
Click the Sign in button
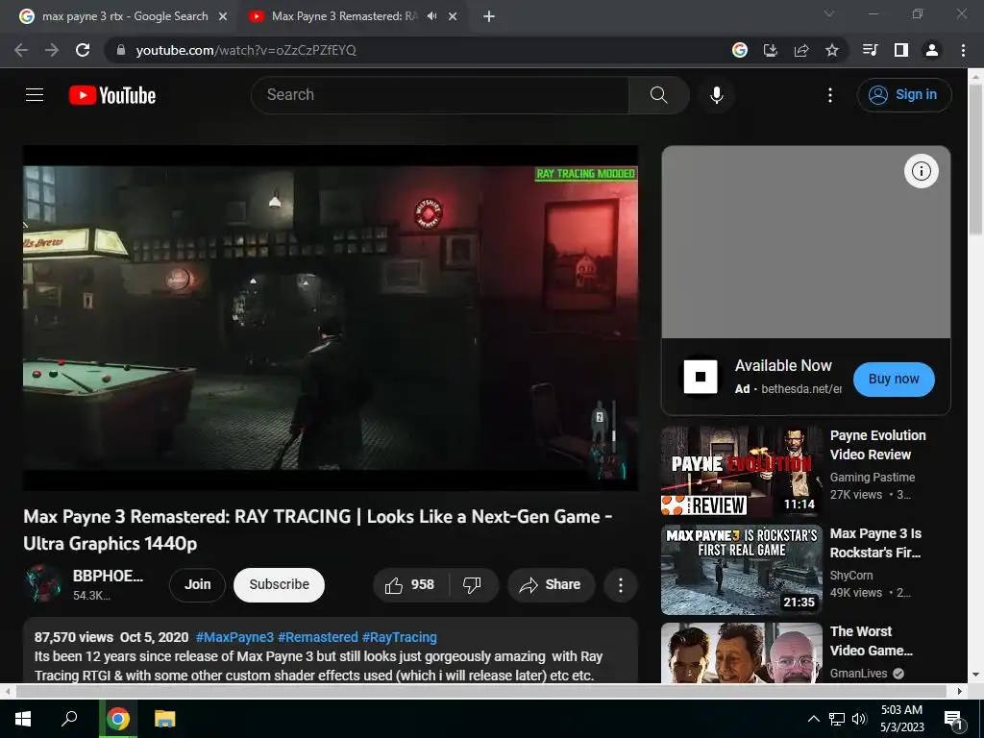[904, 95]
